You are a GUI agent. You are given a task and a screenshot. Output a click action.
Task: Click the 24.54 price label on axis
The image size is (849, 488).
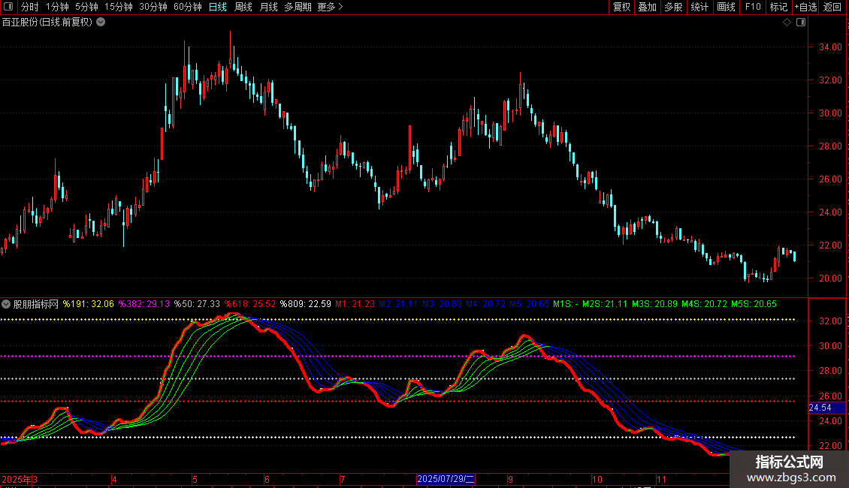tap(820, 408)
